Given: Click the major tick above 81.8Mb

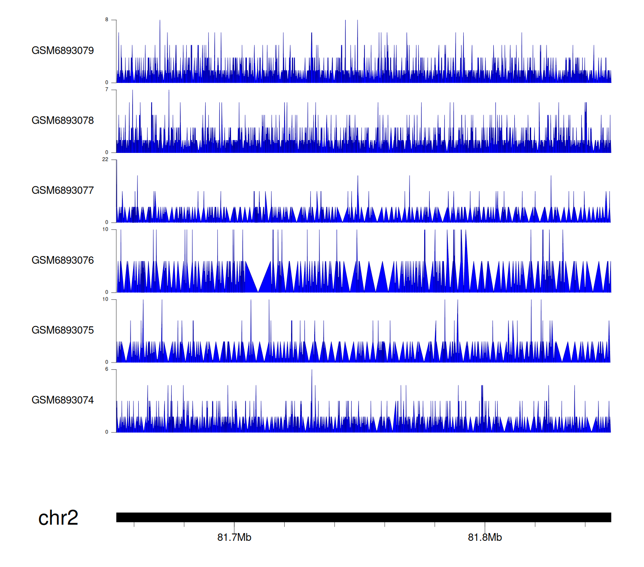Looking at the screenshot, I should click(x=485, y=527).
